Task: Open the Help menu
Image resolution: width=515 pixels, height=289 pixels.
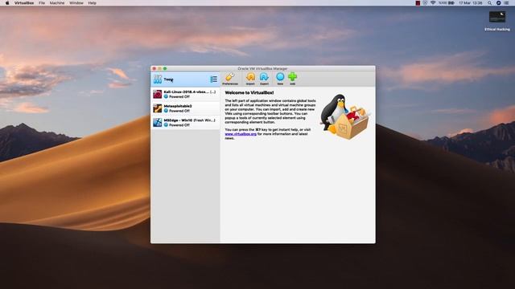Action: 92,3
